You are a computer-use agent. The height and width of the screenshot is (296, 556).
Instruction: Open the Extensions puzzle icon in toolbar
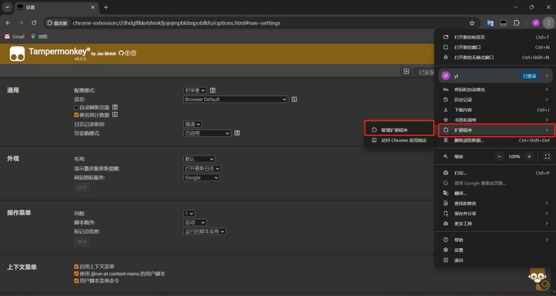[x=517, y=23]
